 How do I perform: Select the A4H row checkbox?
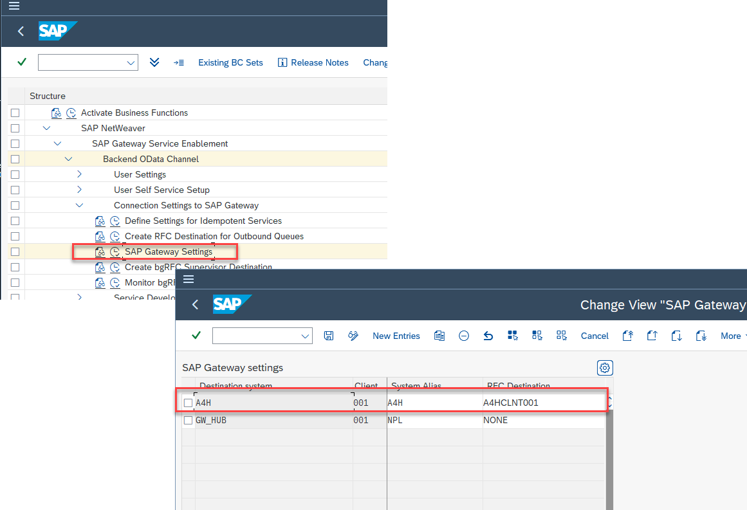188,403
